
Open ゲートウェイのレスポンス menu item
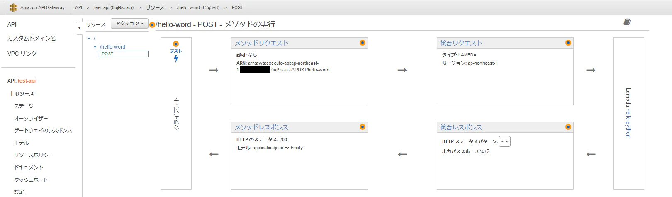pyautogui.click(x=43, y=131)
